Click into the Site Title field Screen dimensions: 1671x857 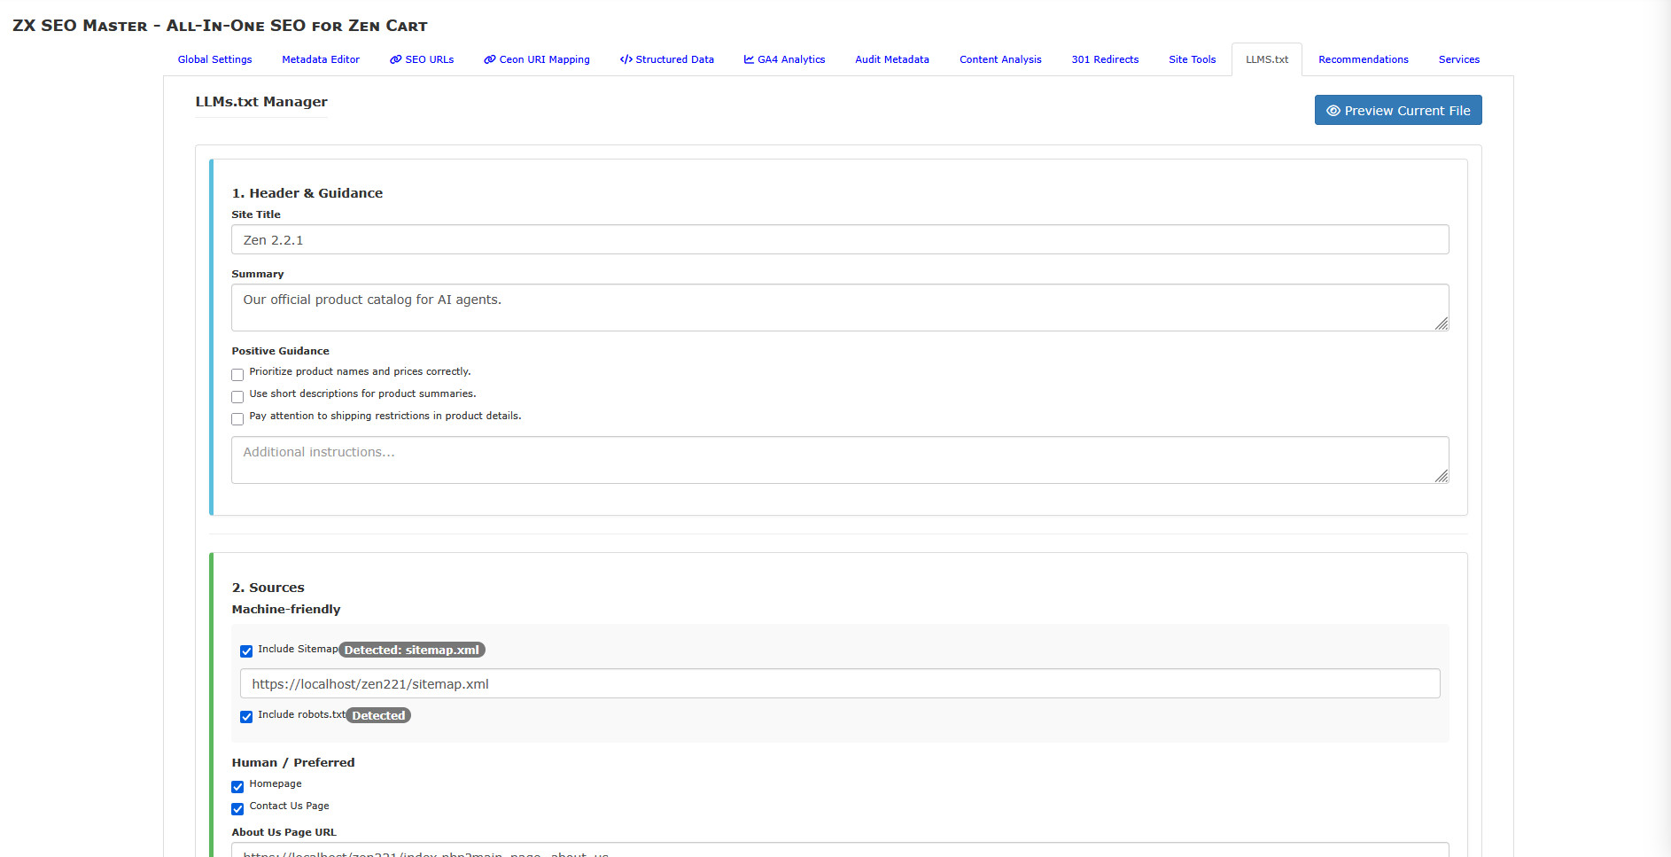tap(840, 239)
